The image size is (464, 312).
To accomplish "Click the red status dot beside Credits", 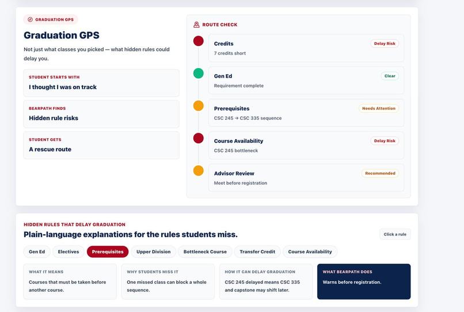I will coord(198,41).
